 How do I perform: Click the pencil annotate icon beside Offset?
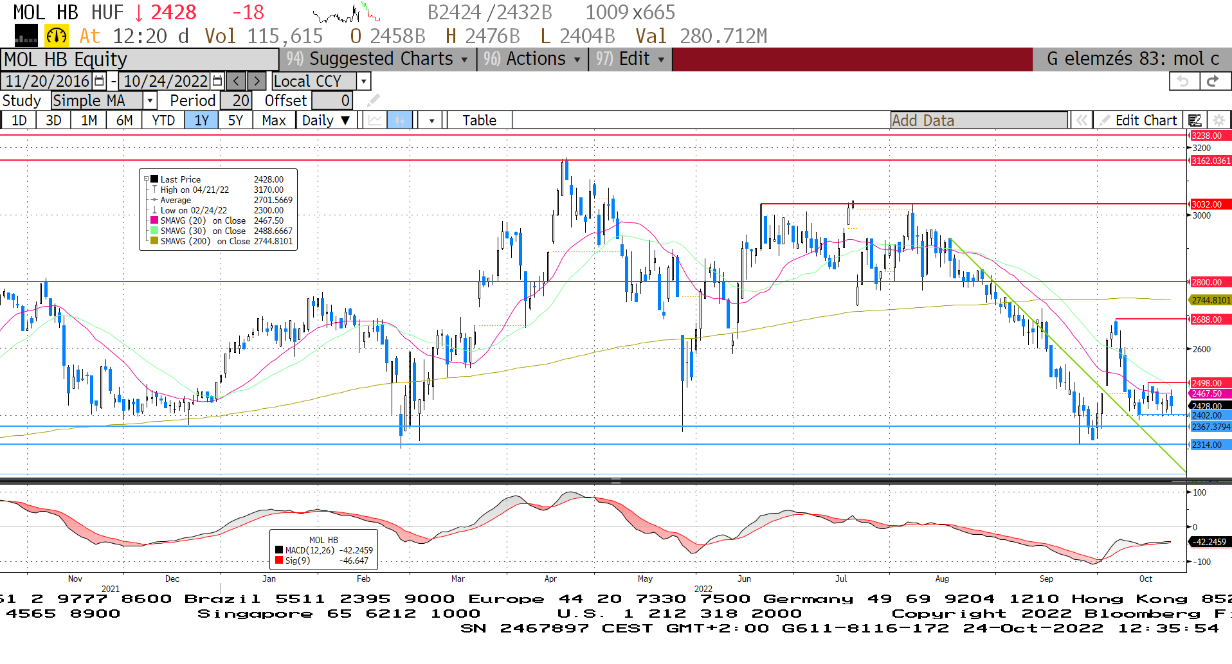point(373,100)
